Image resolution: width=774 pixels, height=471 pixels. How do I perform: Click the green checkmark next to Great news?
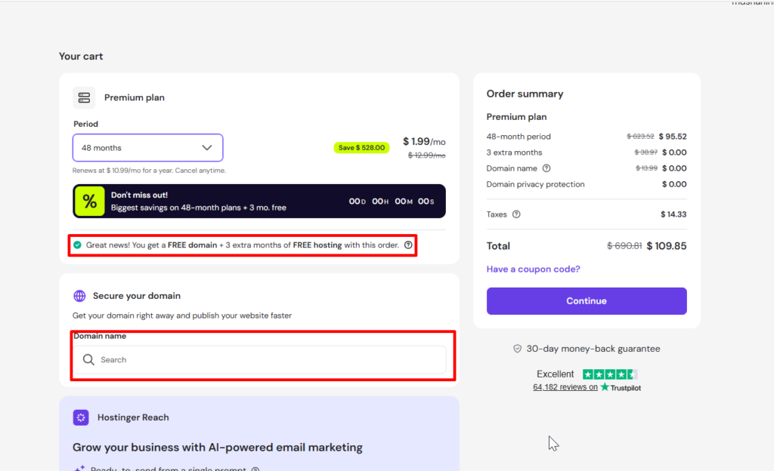tap(77, 245)
